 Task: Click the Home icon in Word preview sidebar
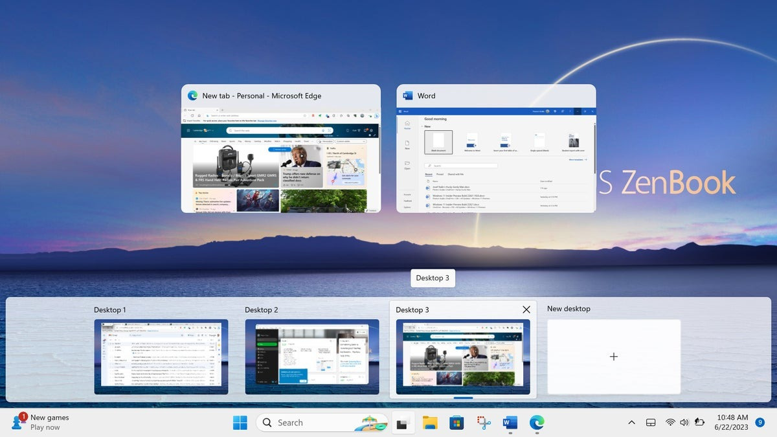click(407, 124)
